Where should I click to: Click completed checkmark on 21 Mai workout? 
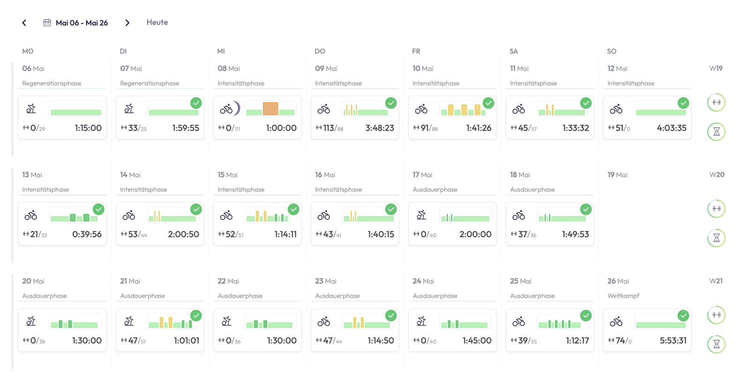[196, 316]
